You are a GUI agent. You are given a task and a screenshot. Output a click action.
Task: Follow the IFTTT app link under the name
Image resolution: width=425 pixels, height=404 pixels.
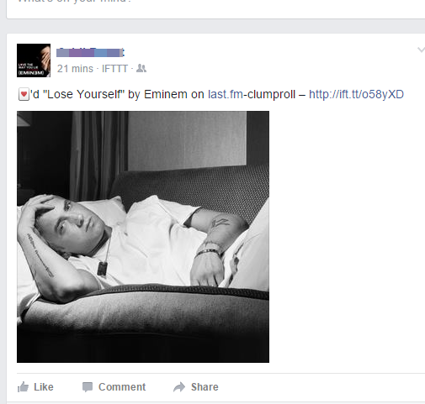tap(114, 69)
